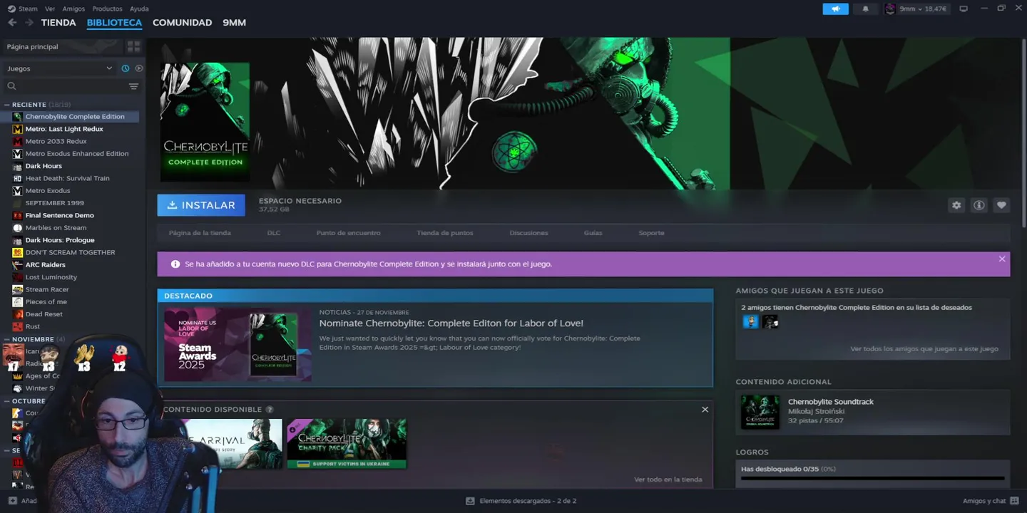Collapse the RECIENTE section
This screenshot has height=513, width=1027.
click(x=6, y=105)
